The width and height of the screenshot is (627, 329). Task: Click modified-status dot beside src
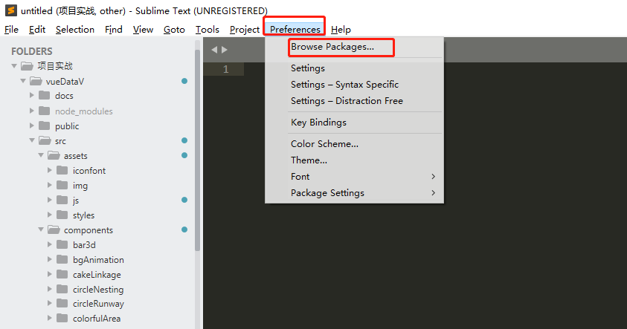coord(184,140)
